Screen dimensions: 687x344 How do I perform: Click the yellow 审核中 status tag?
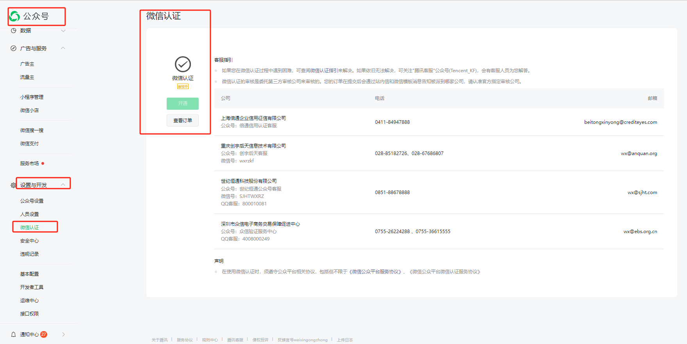coord(183,87)
